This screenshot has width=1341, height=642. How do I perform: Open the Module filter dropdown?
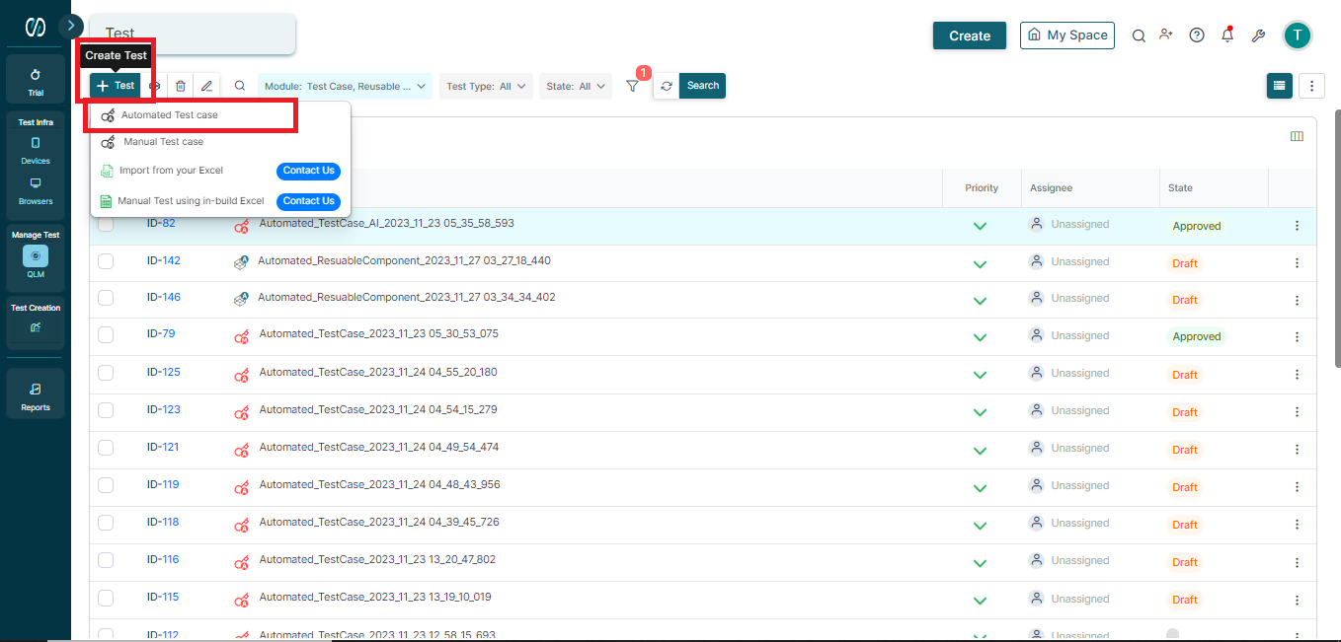tap(344, 86)
